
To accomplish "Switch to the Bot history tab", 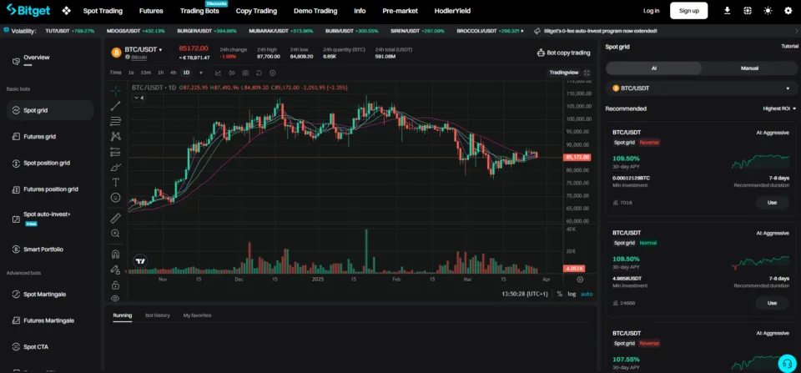I will pos(158,315).
